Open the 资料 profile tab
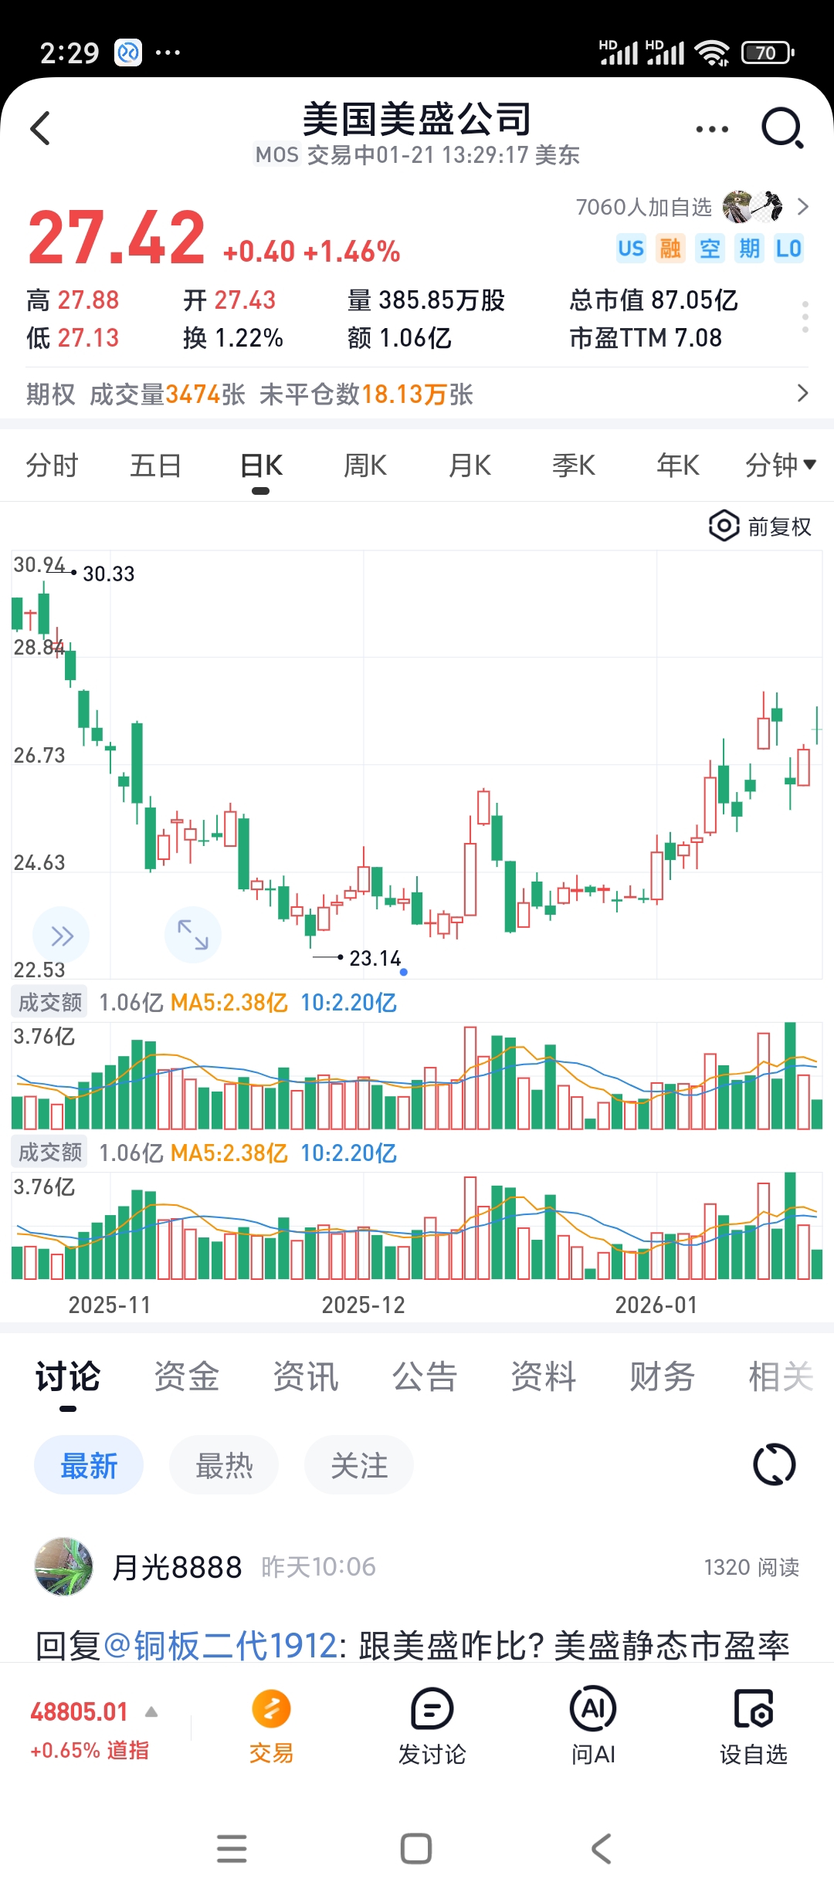 pos(544,1377)
